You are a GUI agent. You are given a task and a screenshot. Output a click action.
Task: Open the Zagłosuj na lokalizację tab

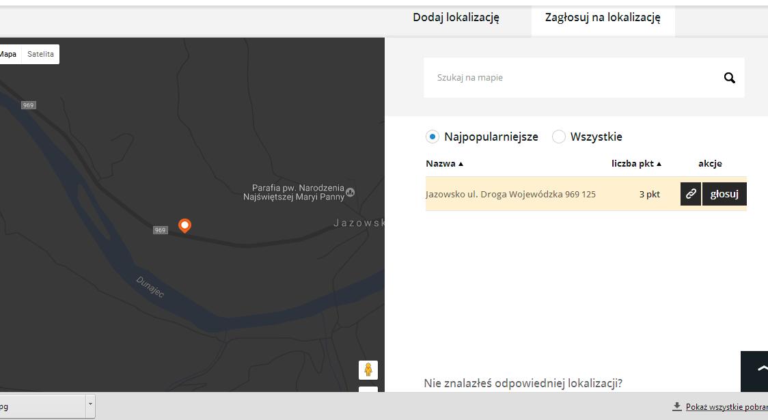click(x=603, y=18)
